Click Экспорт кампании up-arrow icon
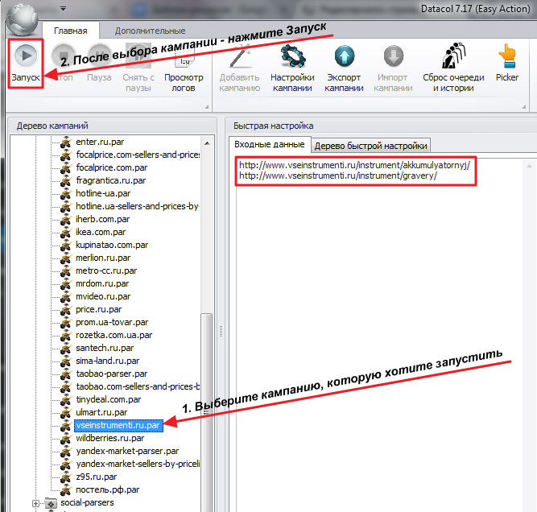The image size is (537, 512). click(345, 56)
